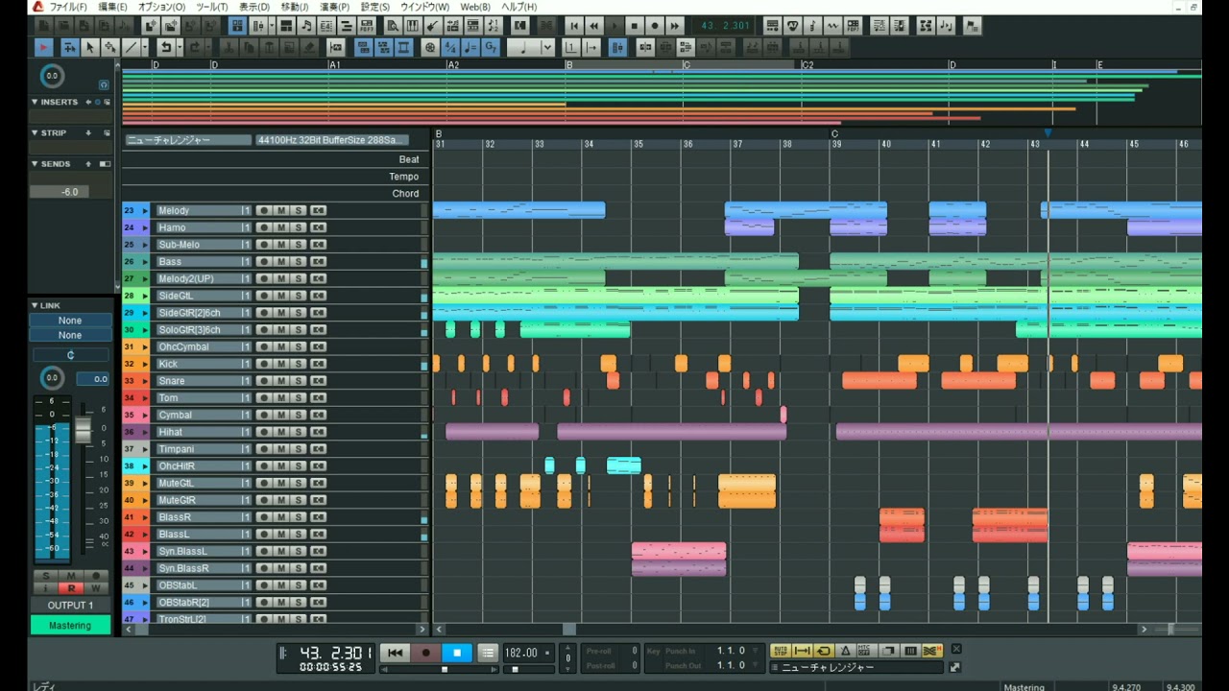Screen dimensions: 1229x691
Task: Click the loop playback icon
Action: (824, 652)
